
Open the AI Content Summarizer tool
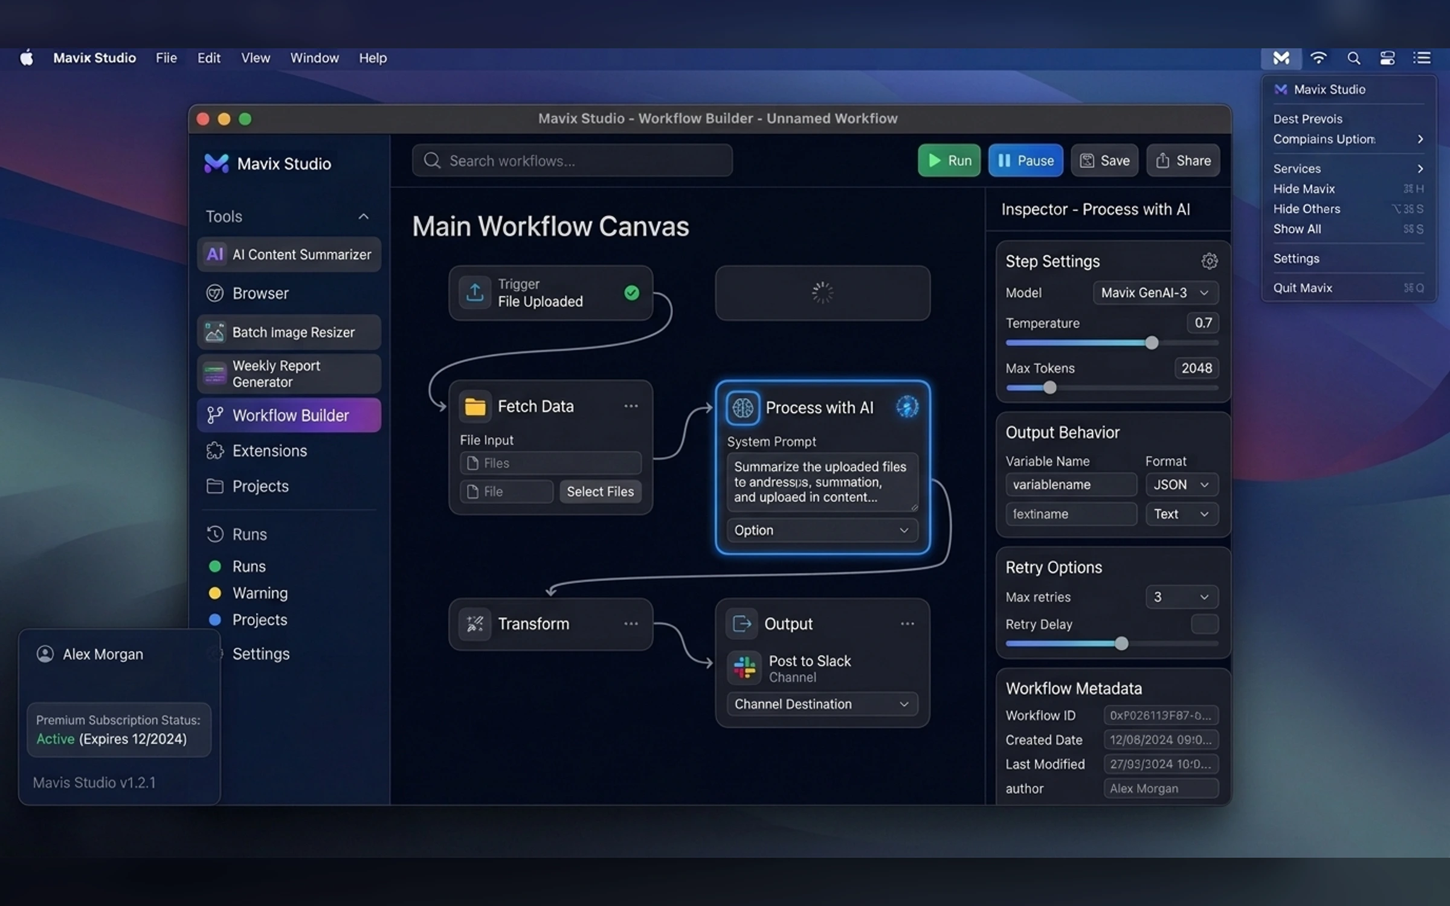pyautogui.click(x=289, y=254)
